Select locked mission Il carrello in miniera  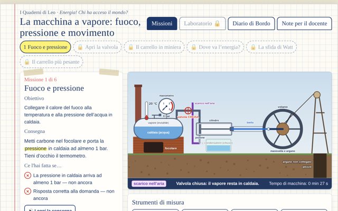[154, 47]
